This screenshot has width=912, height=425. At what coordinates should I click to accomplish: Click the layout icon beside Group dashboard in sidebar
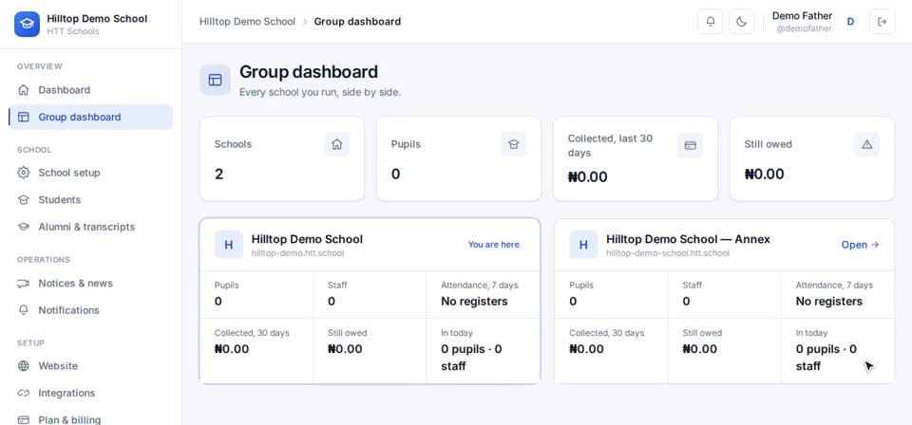23,117
